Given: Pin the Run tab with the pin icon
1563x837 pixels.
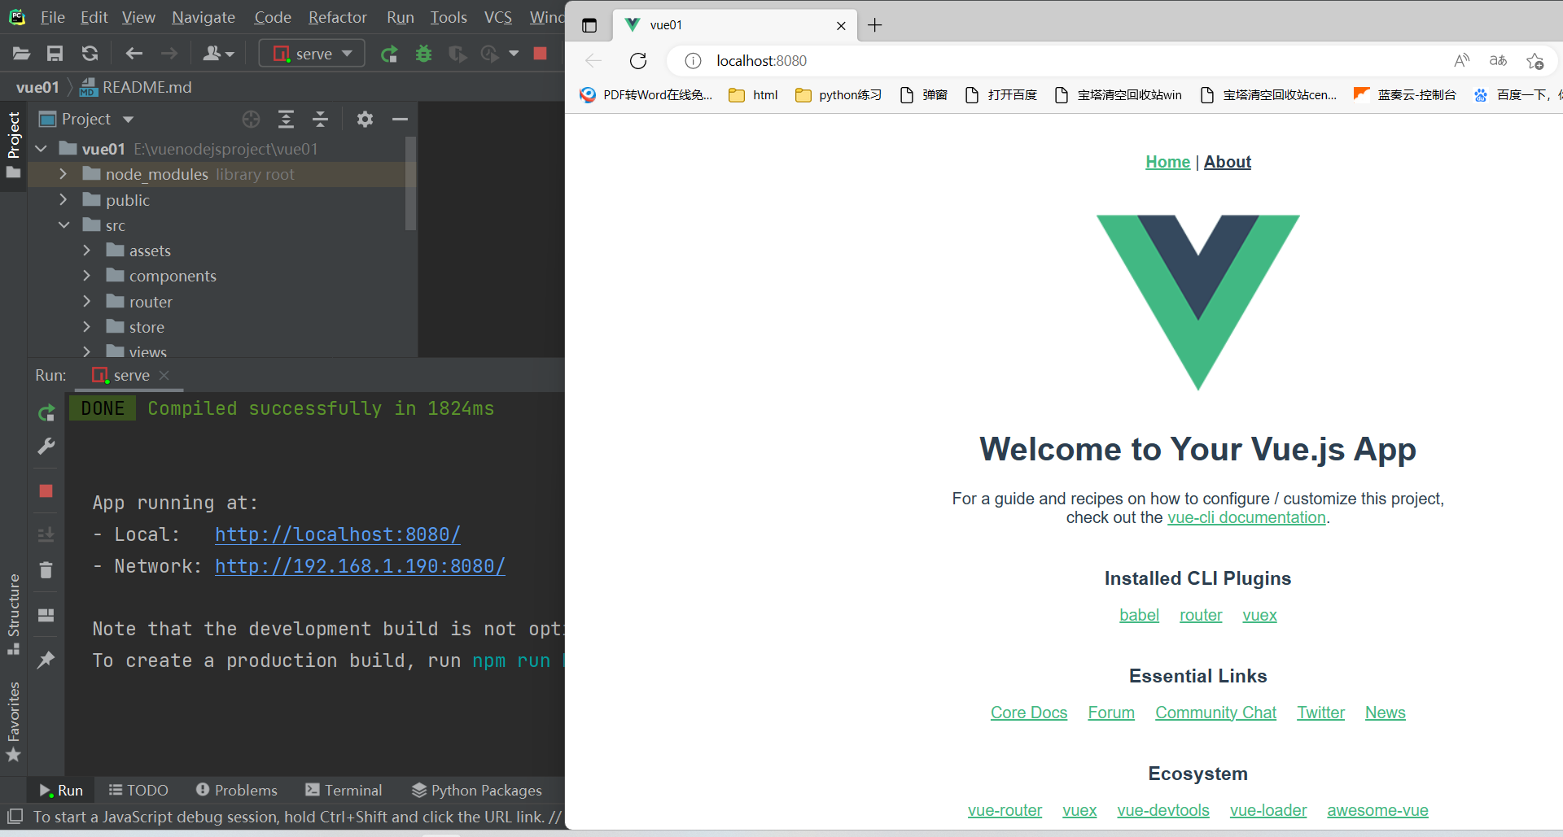Looking at the screenshot, I should pos(46,659).
